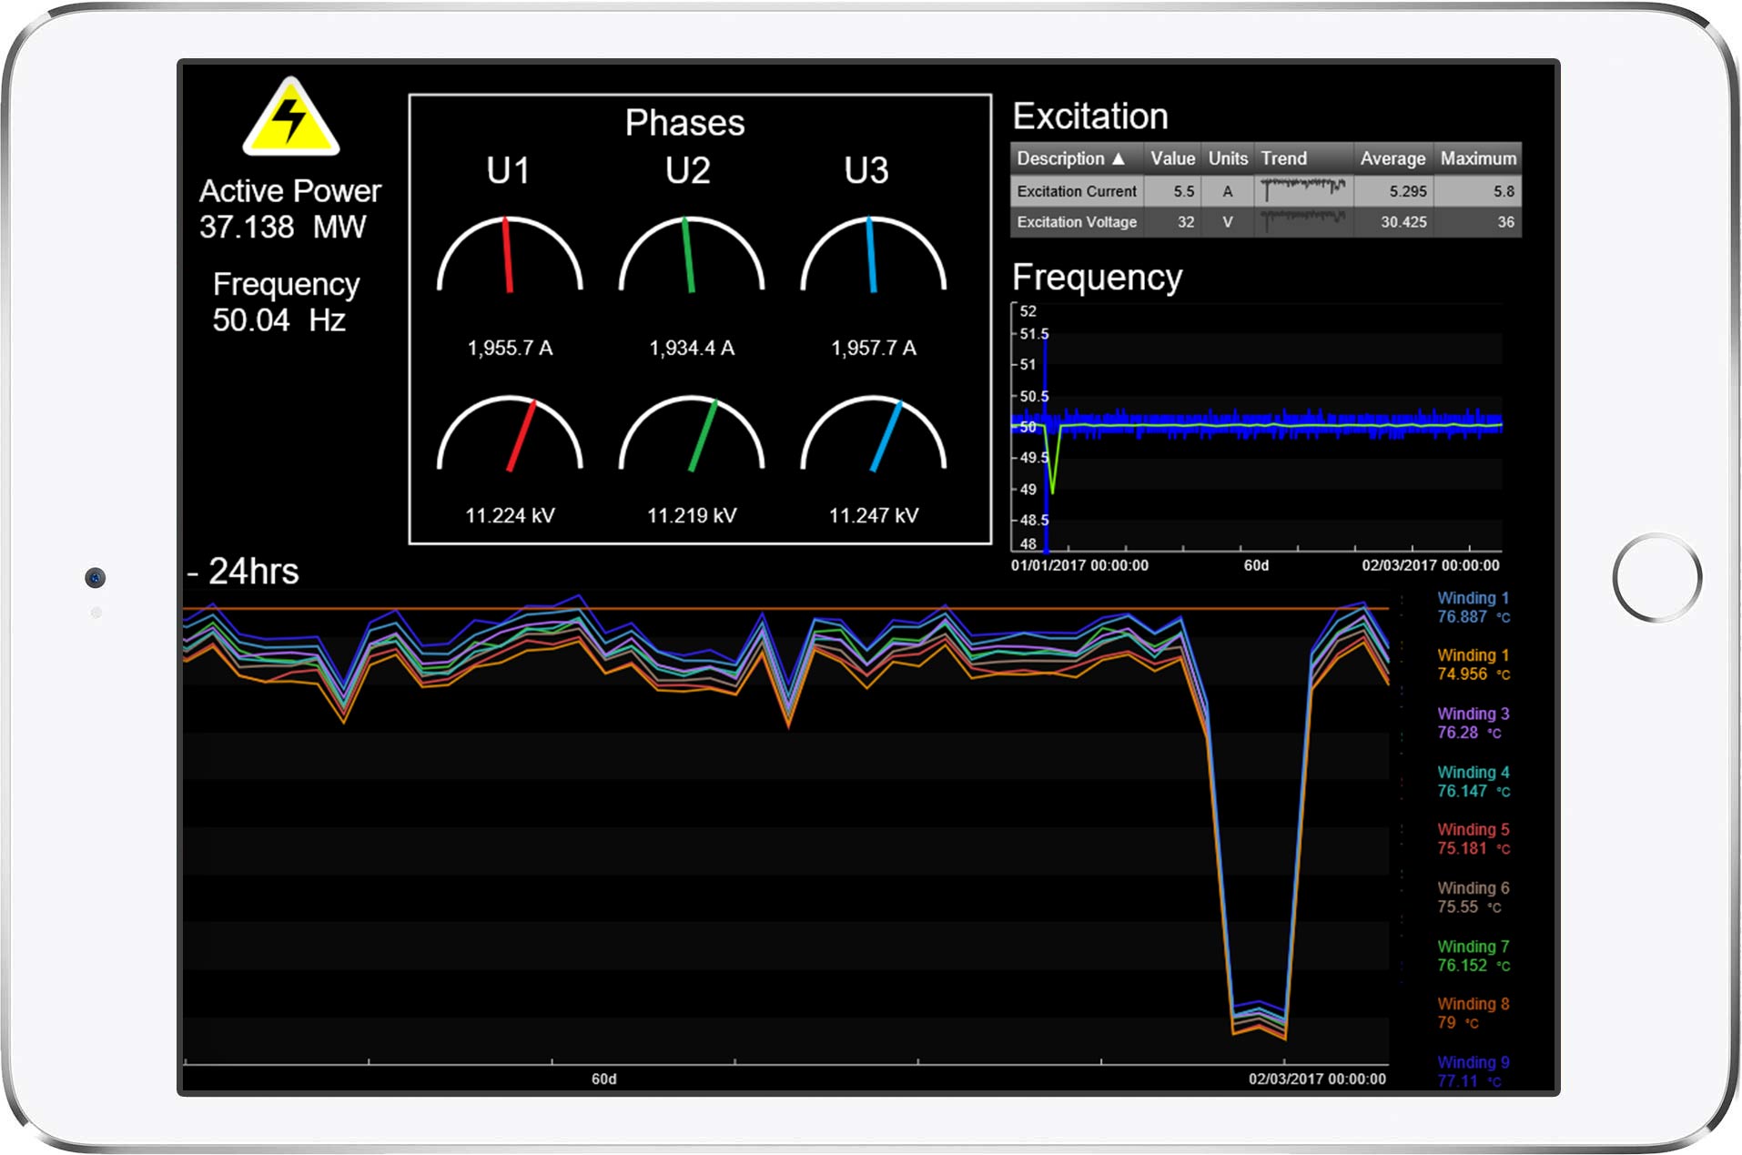Click the average cell 5.295

[1407, 191]
